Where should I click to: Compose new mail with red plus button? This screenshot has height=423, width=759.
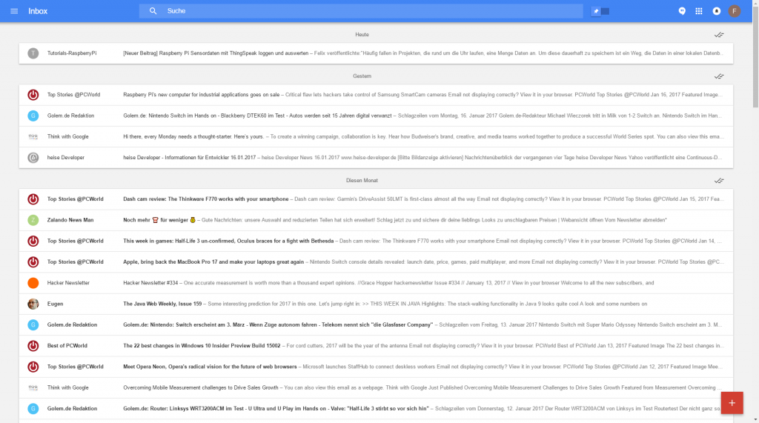pos(732,403)
